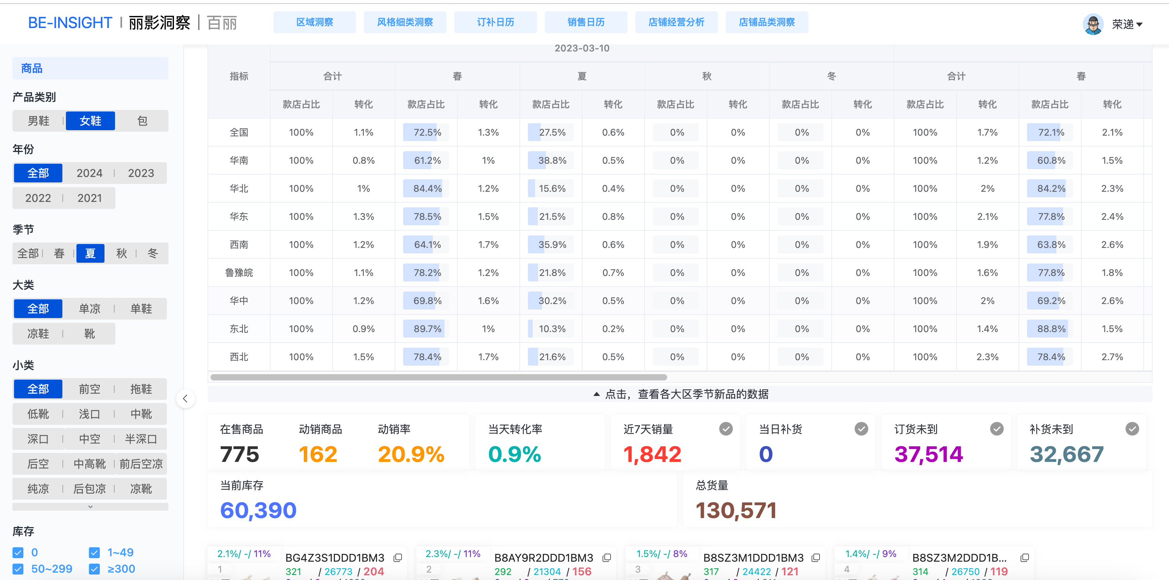This screenshot has height=580, width=1169.
Task: Copy product code B8SZ3M1DDD1BM3
Action: click(x=815, y=558)
